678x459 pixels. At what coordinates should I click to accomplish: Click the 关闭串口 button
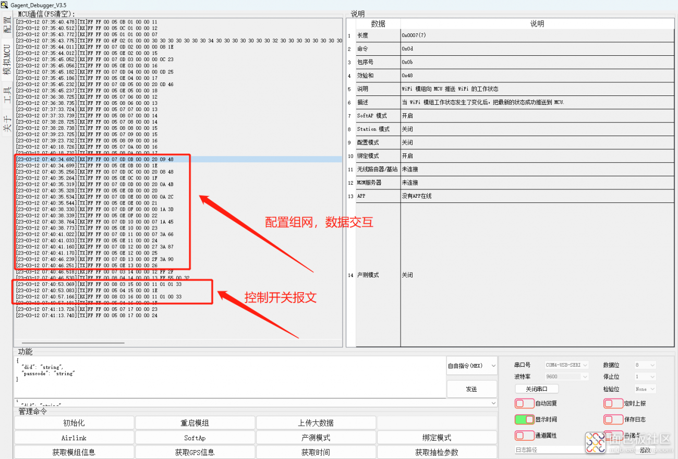pyautogui.click(x=537, y=389)
